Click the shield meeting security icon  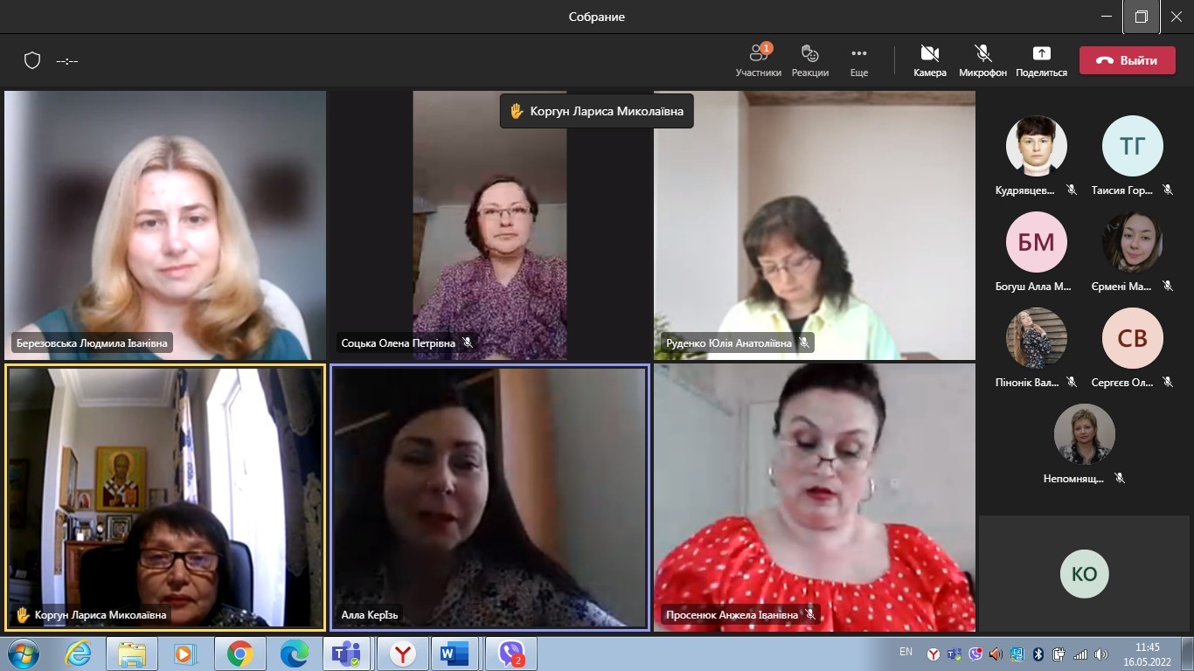point(32,60)
